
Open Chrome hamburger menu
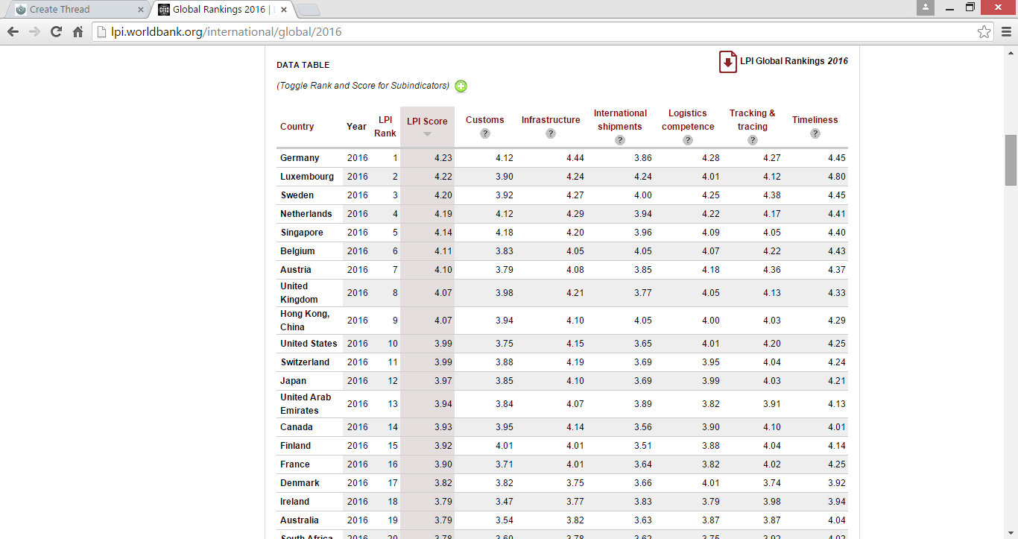1007,32
